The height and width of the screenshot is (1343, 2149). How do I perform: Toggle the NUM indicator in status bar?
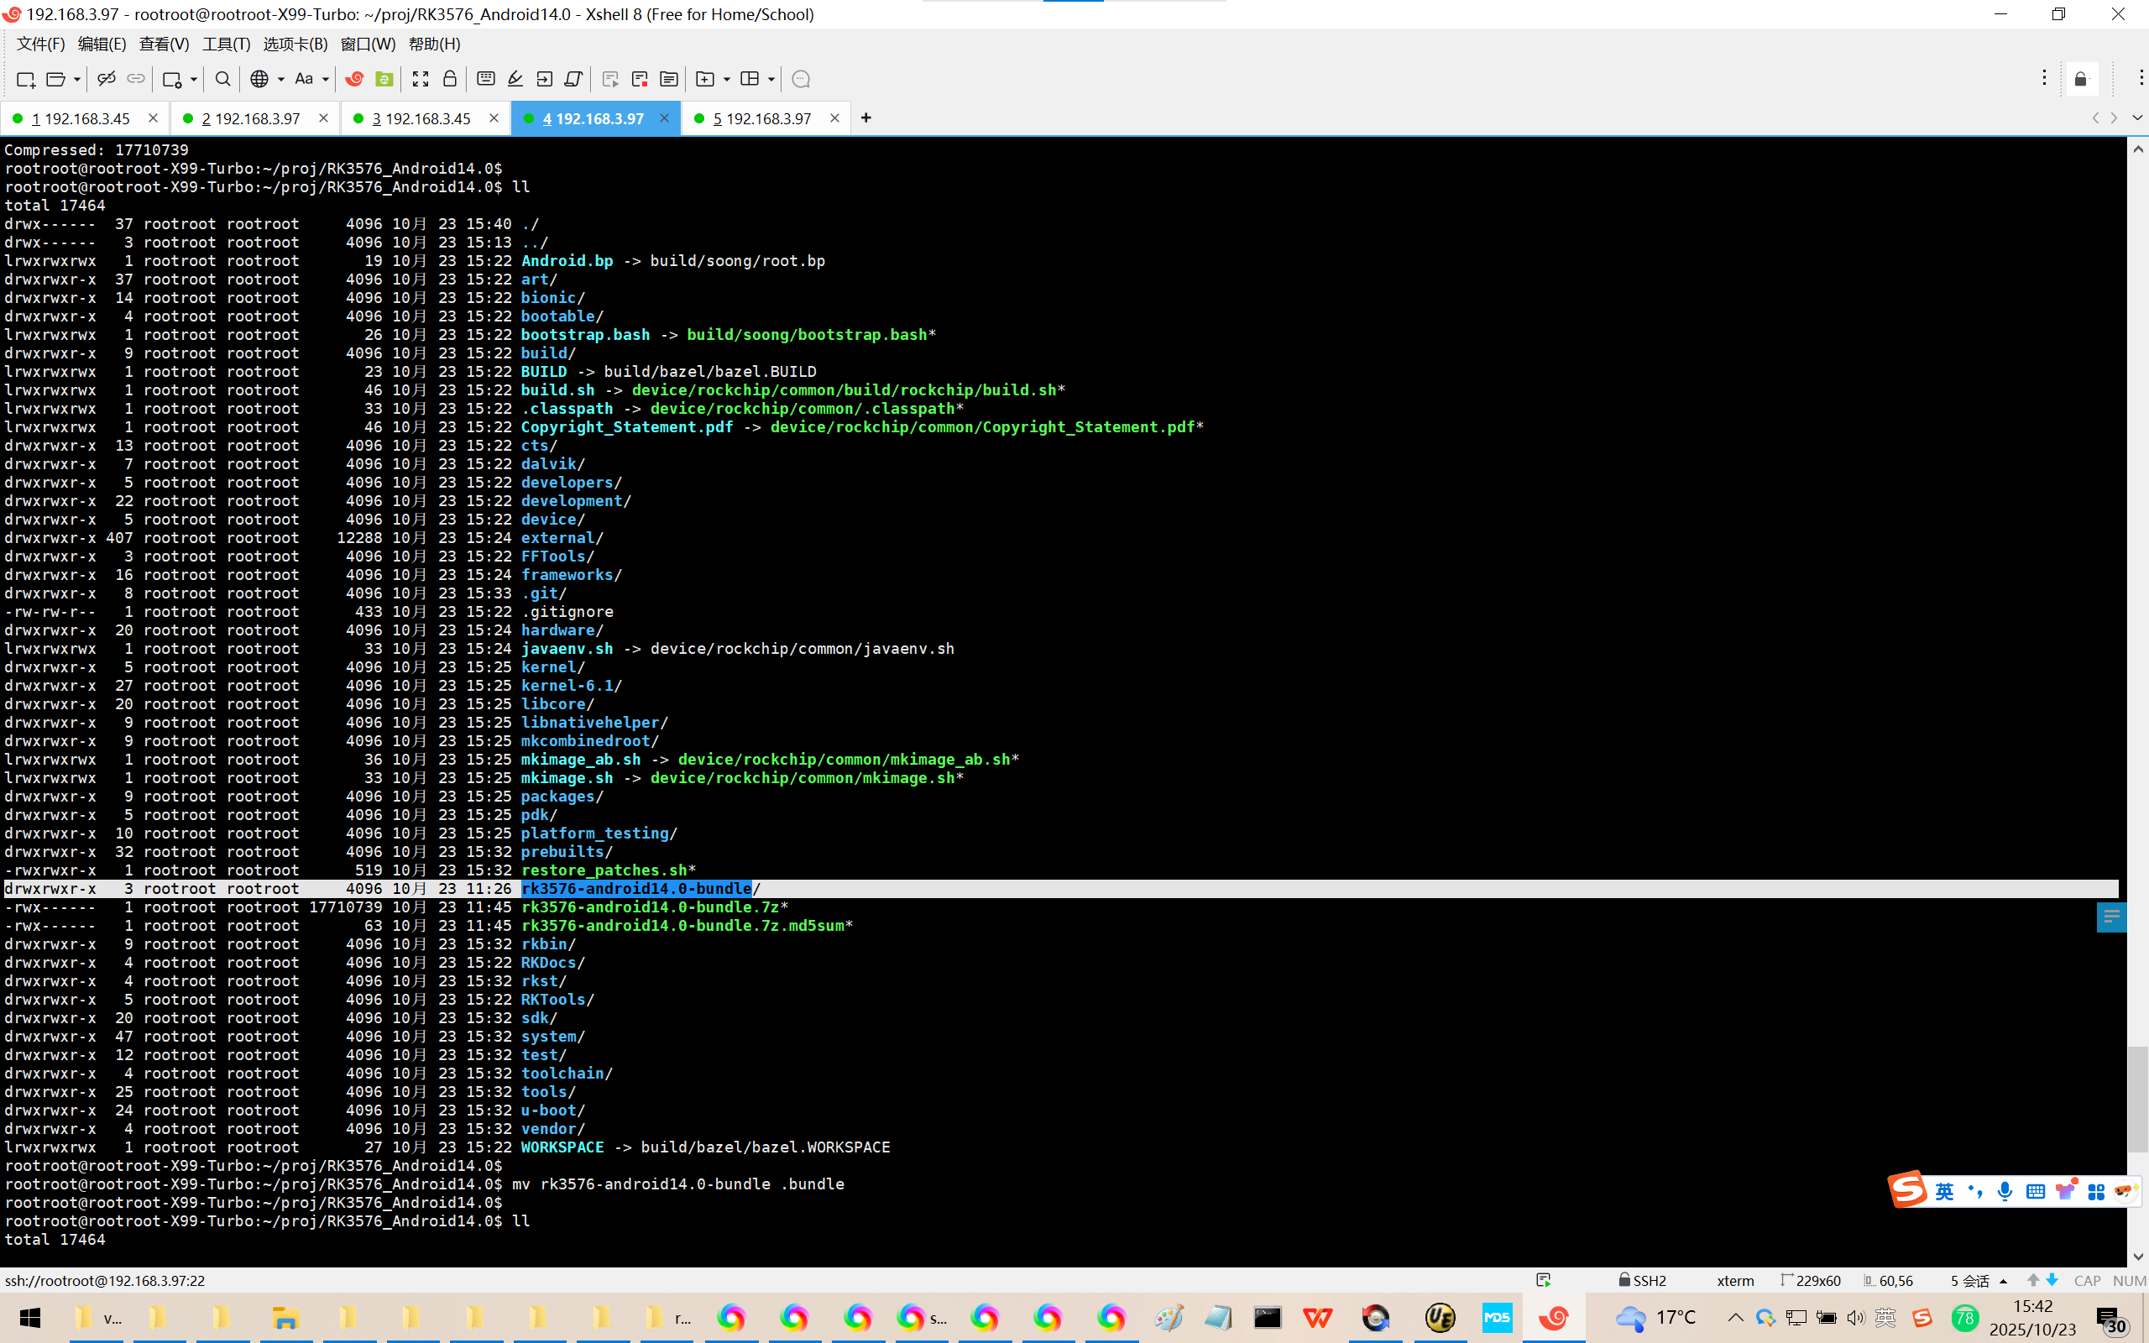coord(2129,1280)
